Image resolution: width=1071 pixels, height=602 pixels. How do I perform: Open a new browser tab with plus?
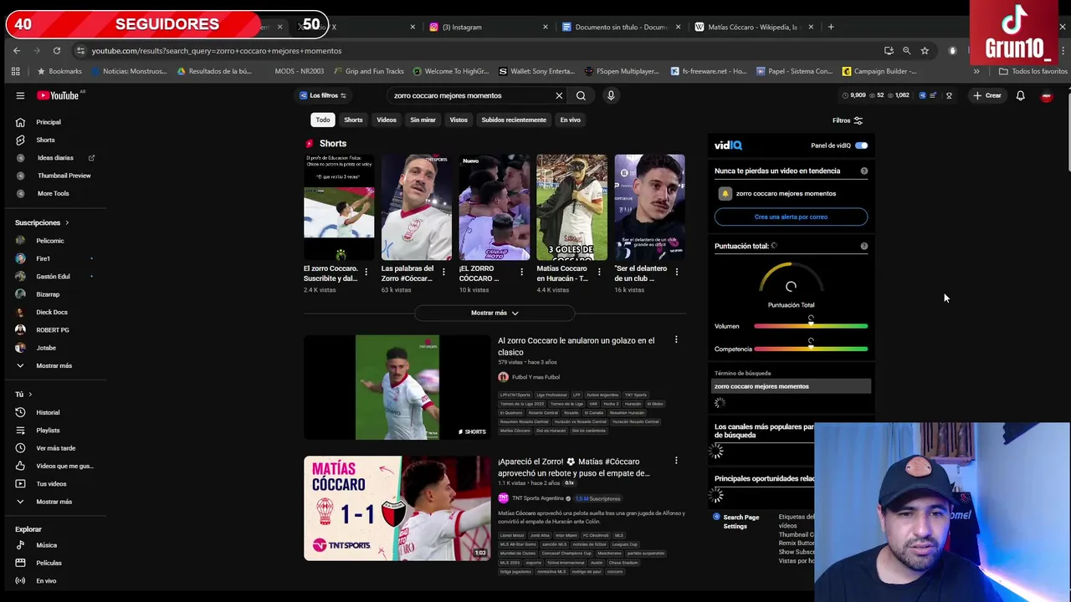[831, 27]
